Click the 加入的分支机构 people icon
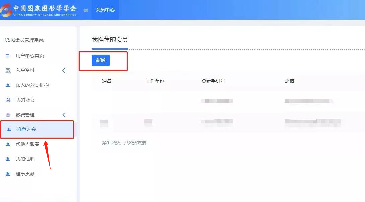The image size is (365, 202). pyautogui.click(x=8, y=85)
